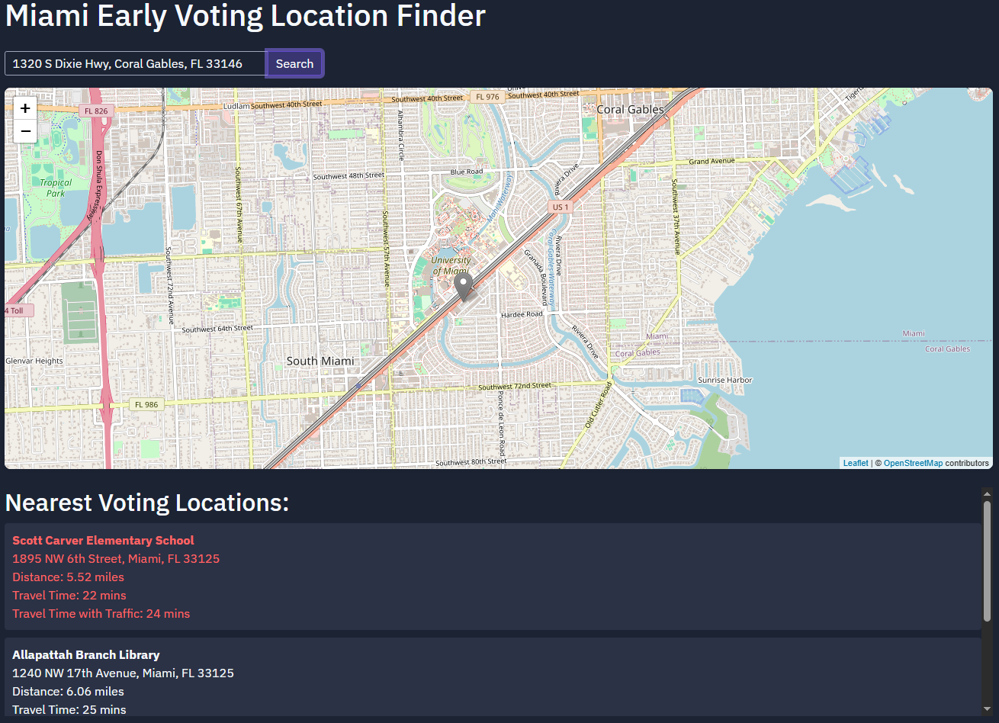The height and width of the screenshot is (723, 999).
Task: Click the scrollbar down arrow
Action: (987, 710)
